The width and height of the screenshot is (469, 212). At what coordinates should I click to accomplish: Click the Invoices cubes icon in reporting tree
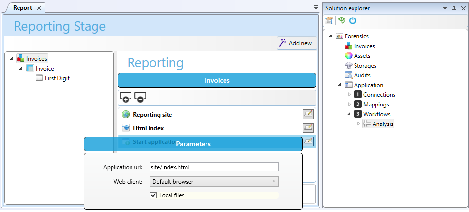pyautogui.click(x=20, y=58)
